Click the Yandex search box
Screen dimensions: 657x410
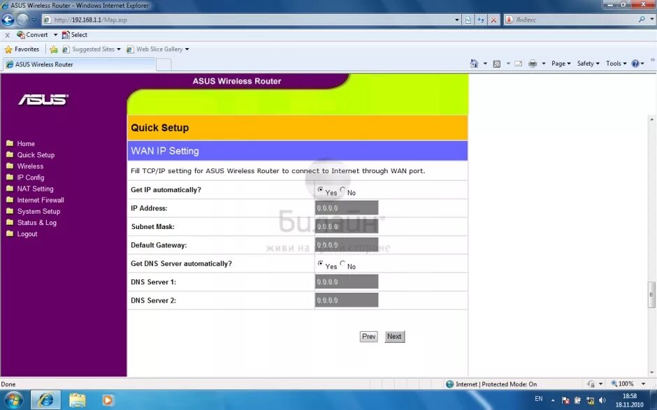[x=575, y=20]
